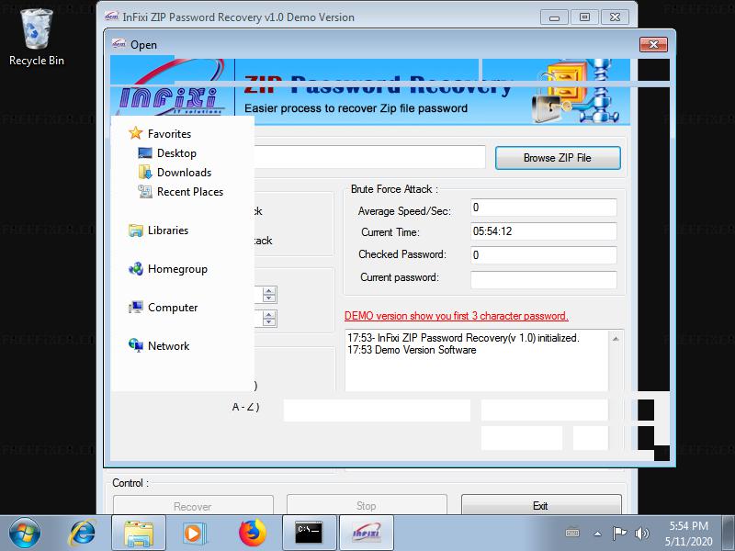
Task: Click the Windows Start orb
Action: tap(25, 534)
